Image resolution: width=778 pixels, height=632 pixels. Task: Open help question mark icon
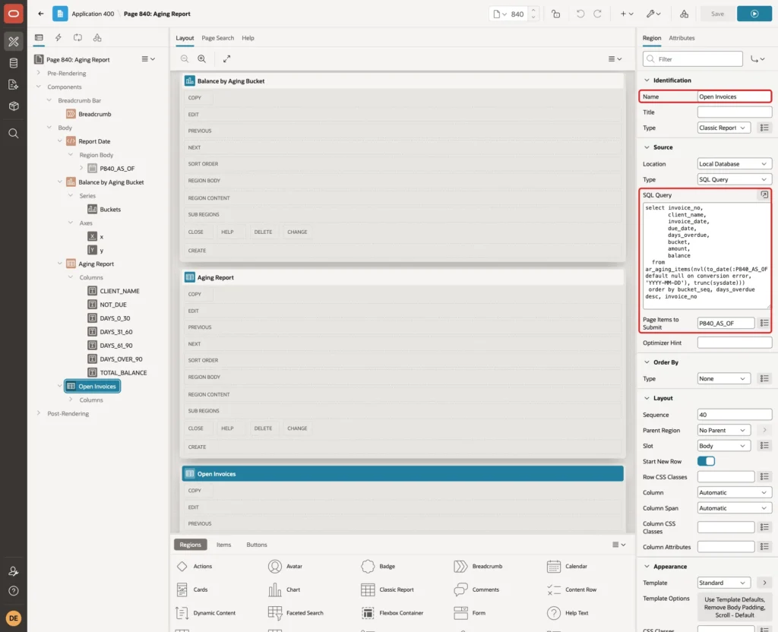coord(14,591)
